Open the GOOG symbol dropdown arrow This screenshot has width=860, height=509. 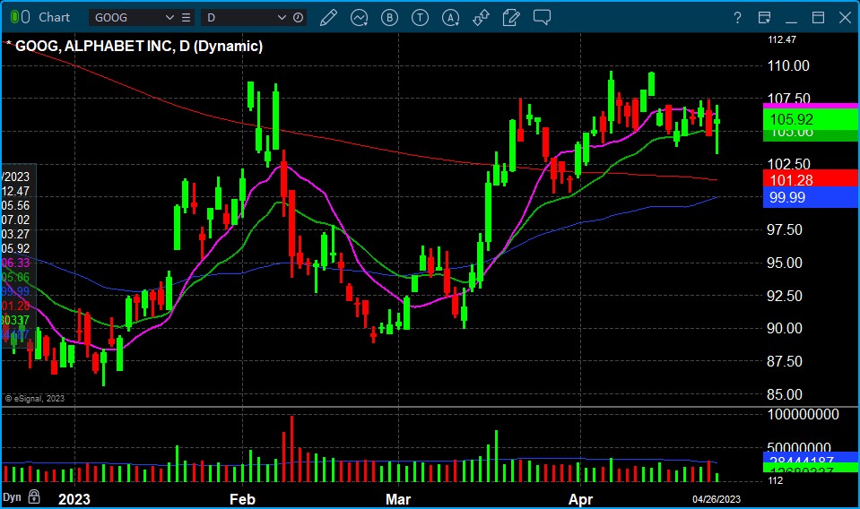169,18
